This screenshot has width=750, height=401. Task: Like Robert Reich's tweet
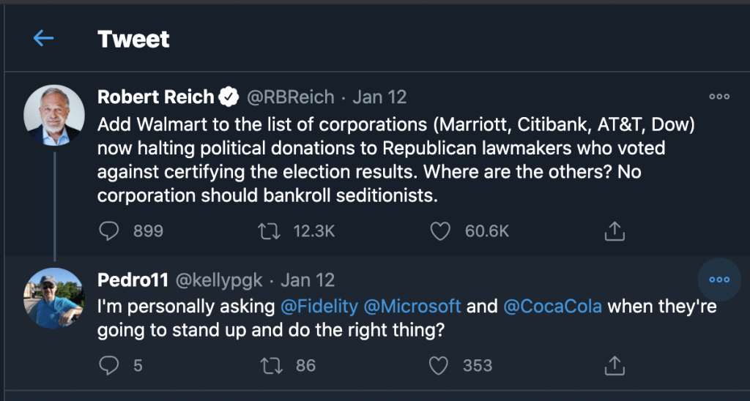[439, 231]
